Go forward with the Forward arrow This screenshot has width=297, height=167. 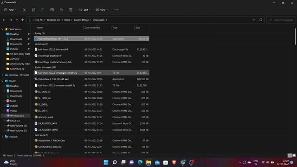[11, 20]
